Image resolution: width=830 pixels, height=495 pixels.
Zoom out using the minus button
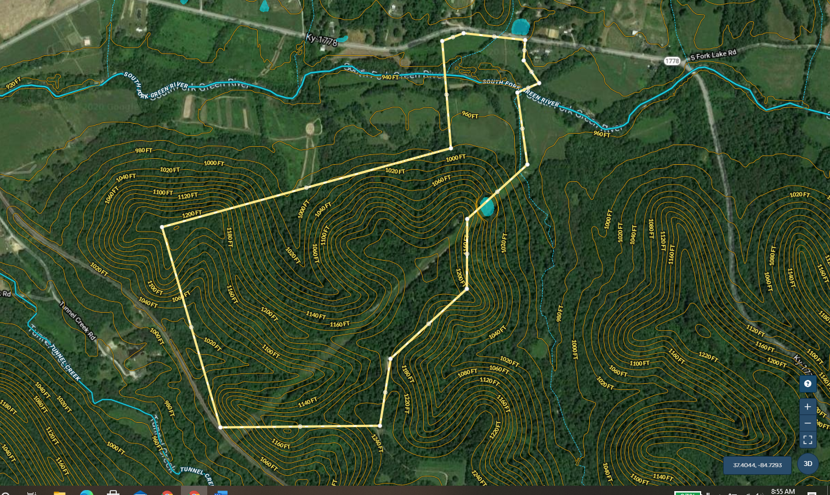tap(807, 423)
